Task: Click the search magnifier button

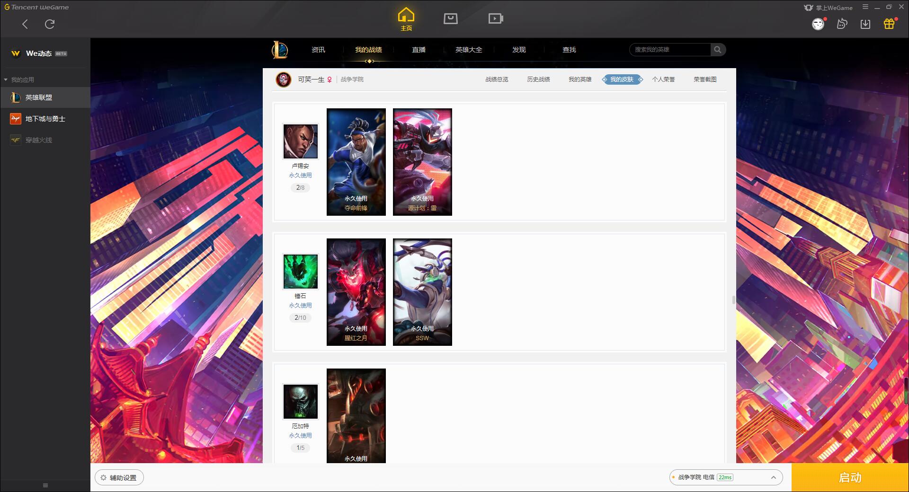Action: 718,50
